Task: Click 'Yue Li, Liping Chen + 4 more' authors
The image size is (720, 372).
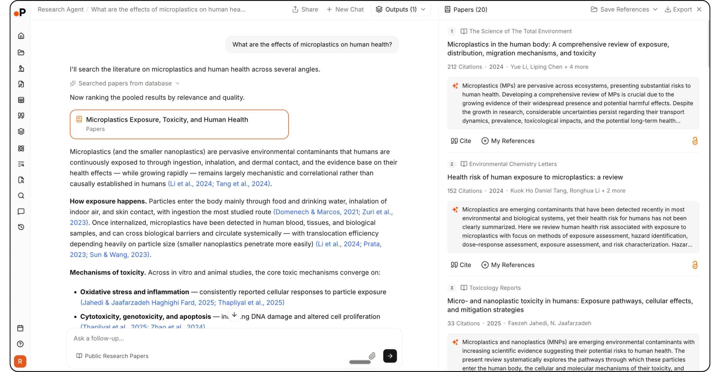Action: click(x=549, y=67)
